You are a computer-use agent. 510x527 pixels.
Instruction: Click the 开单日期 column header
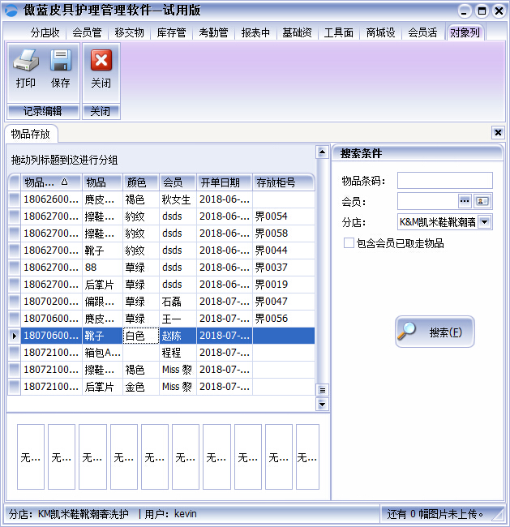pos(220,182)
